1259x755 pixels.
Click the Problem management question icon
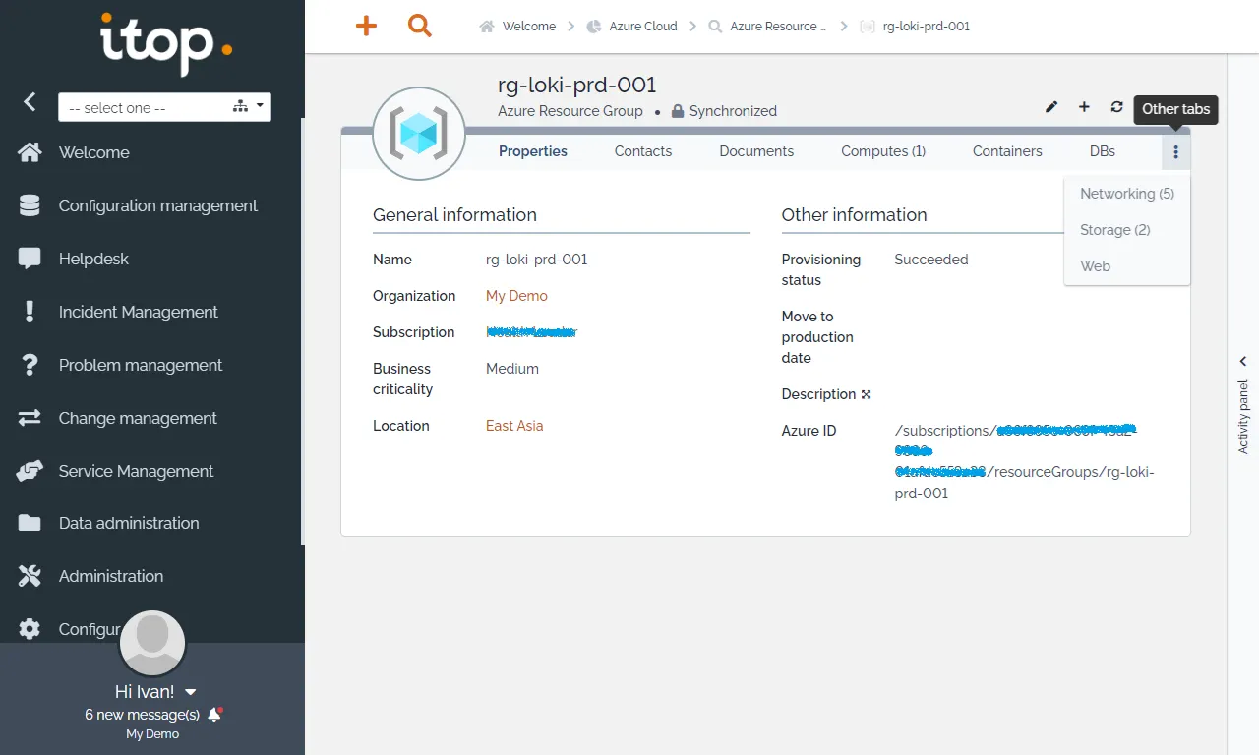coord(30,365)
